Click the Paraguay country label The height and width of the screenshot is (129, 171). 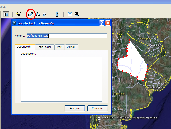146,39
